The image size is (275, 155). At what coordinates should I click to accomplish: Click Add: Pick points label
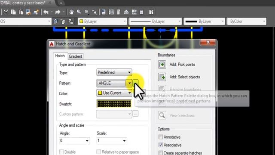tap(182, 65)
